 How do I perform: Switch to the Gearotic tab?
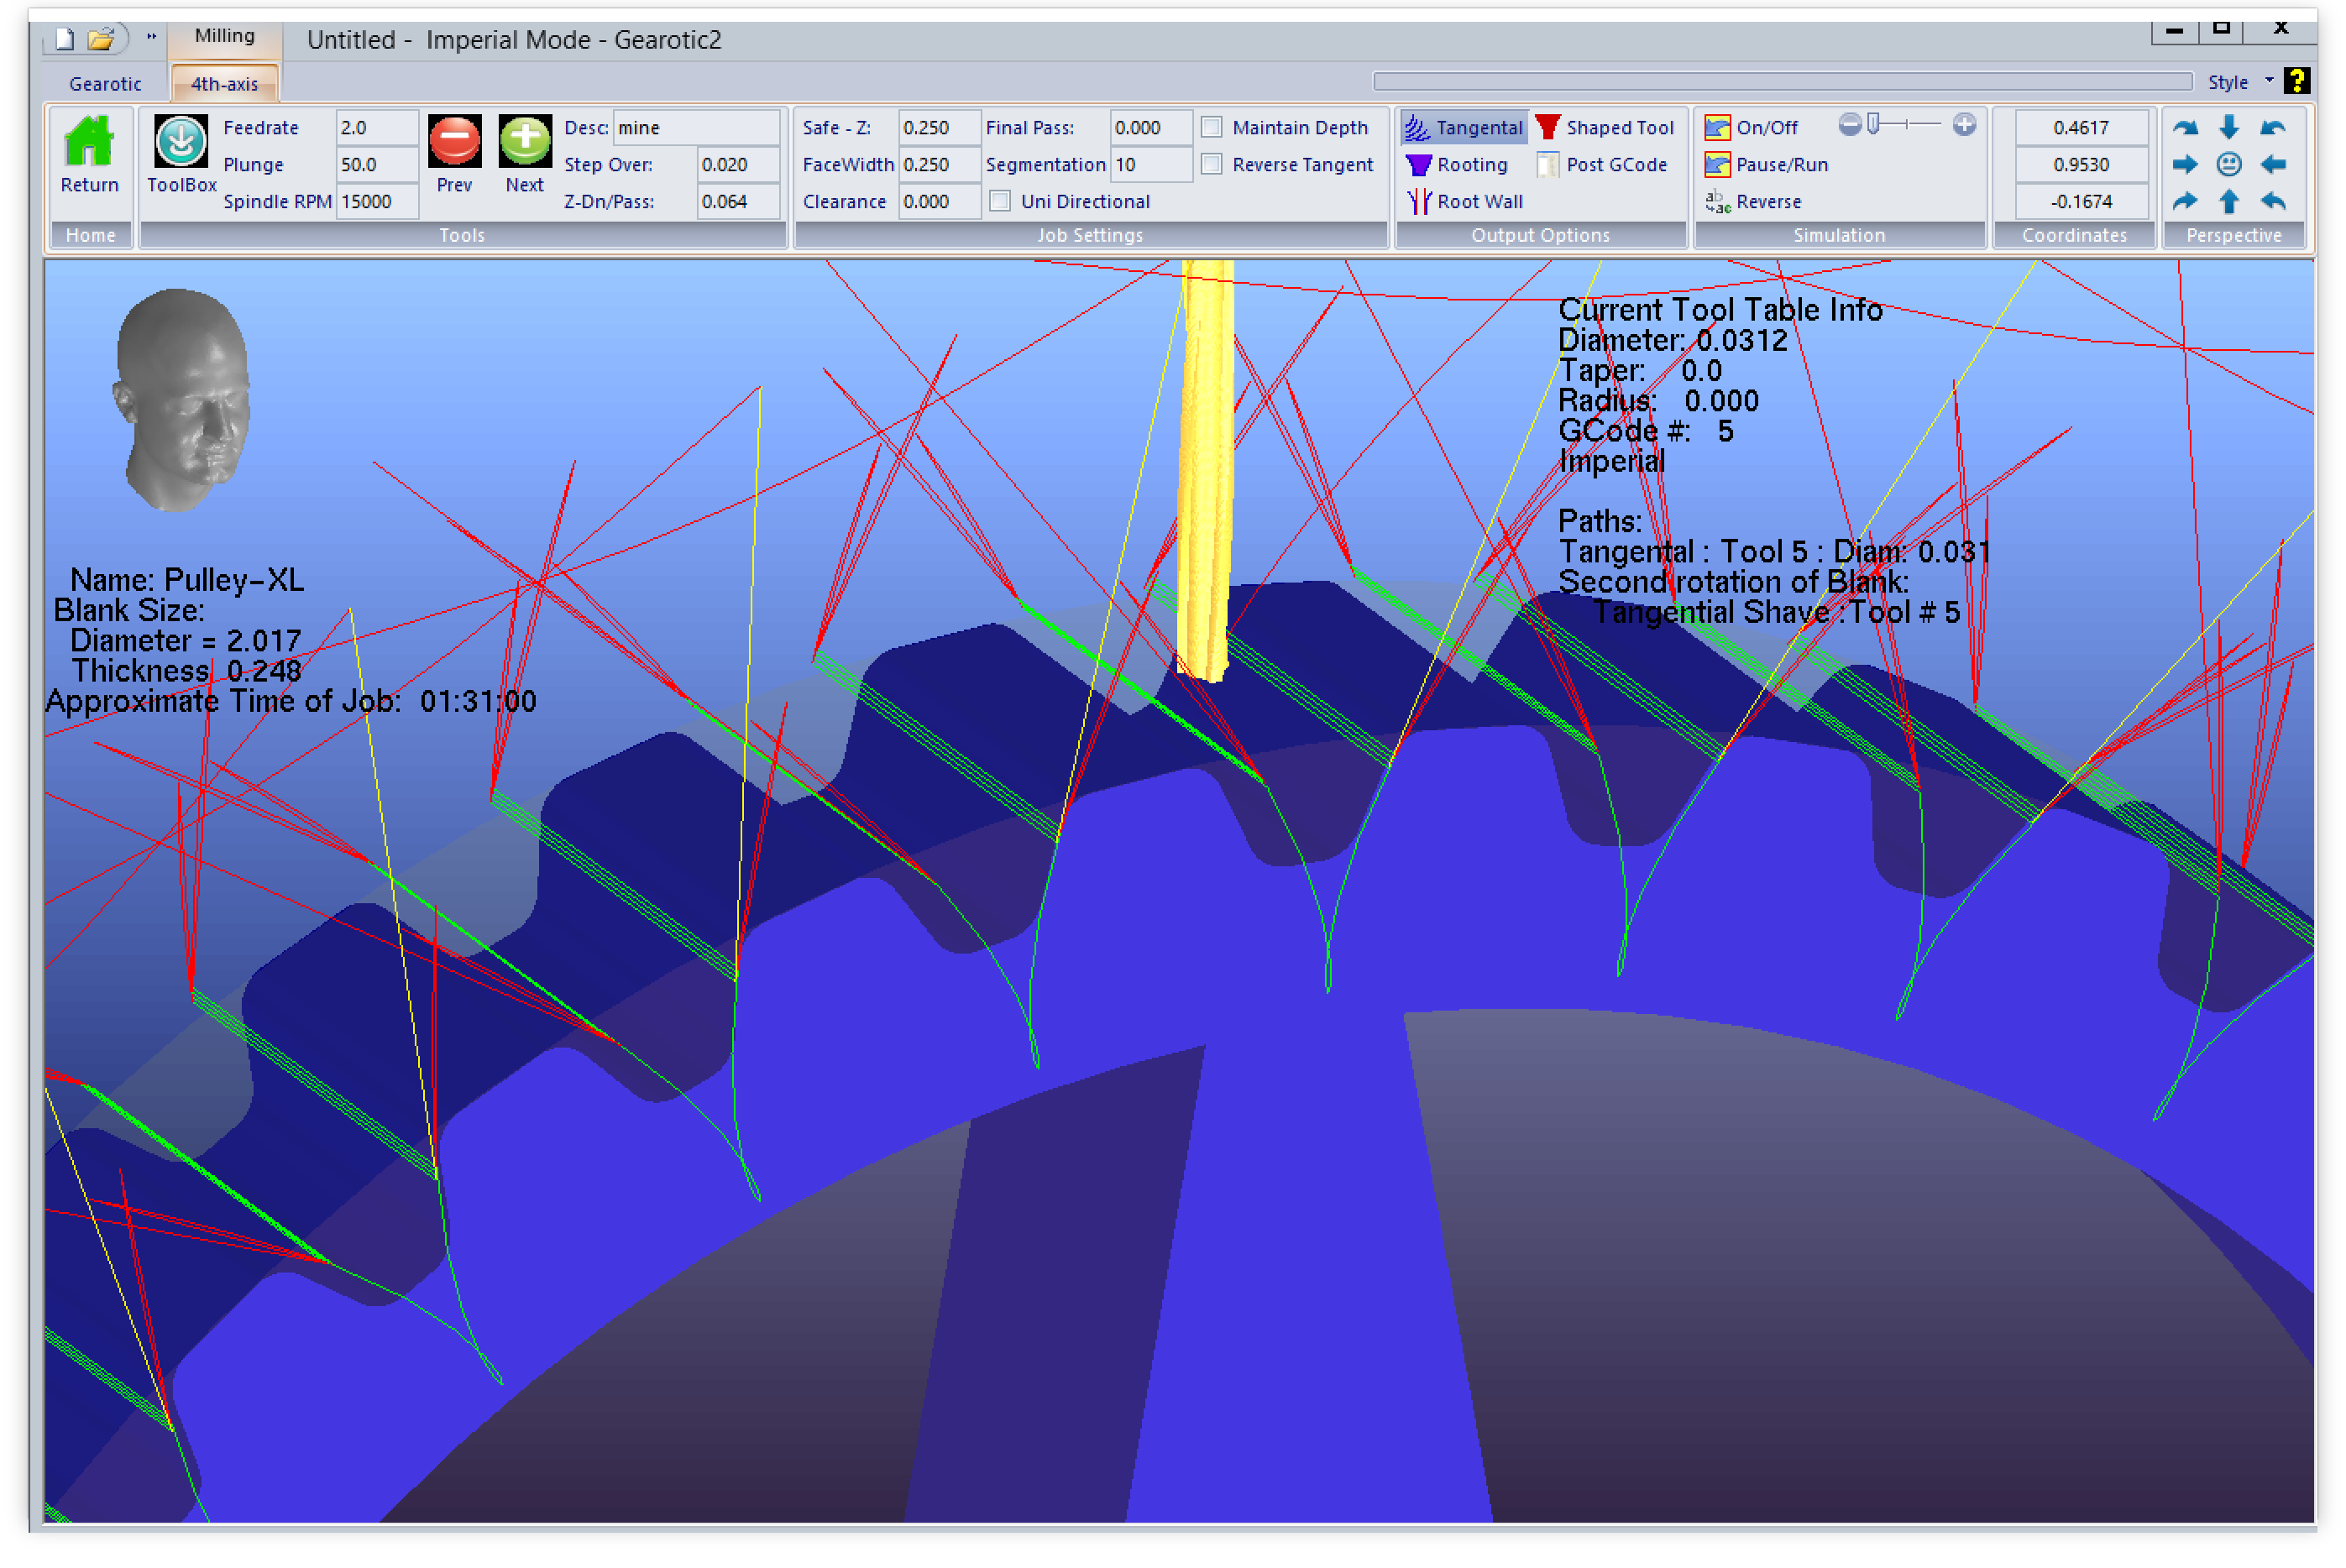105,84
